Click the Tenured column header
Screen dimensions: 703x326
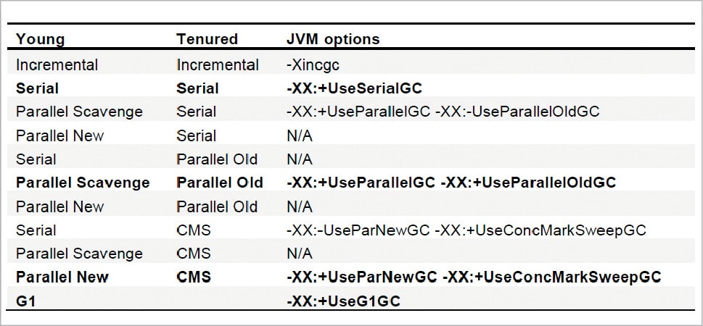pos(207,39)
